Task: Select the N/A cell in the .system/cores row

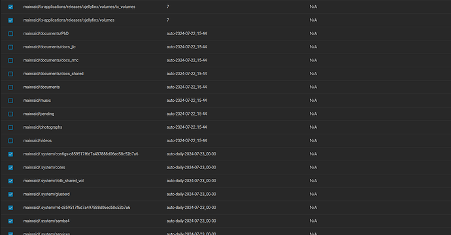Action: 313,167
